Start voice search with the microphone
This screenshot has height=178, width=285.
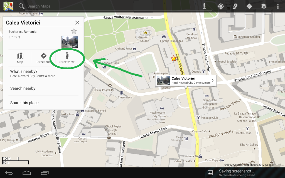click(205, 6)
